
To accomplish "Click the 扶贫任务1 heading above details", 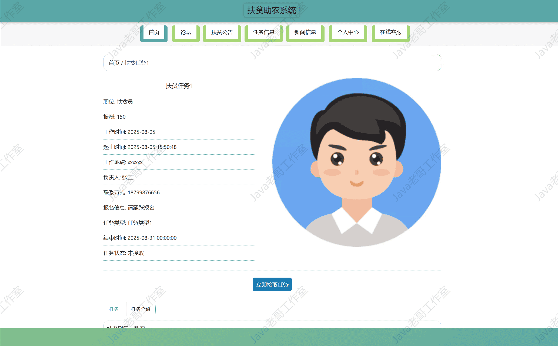I will 179,86.
